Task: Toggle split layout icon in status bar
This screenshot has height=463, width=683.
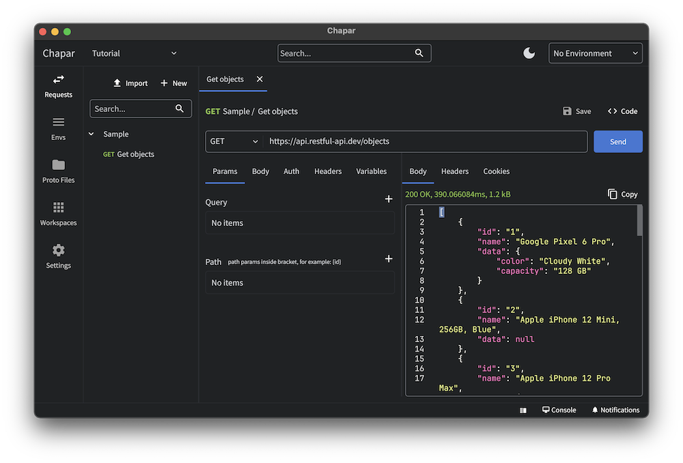Action: (523, 410)
